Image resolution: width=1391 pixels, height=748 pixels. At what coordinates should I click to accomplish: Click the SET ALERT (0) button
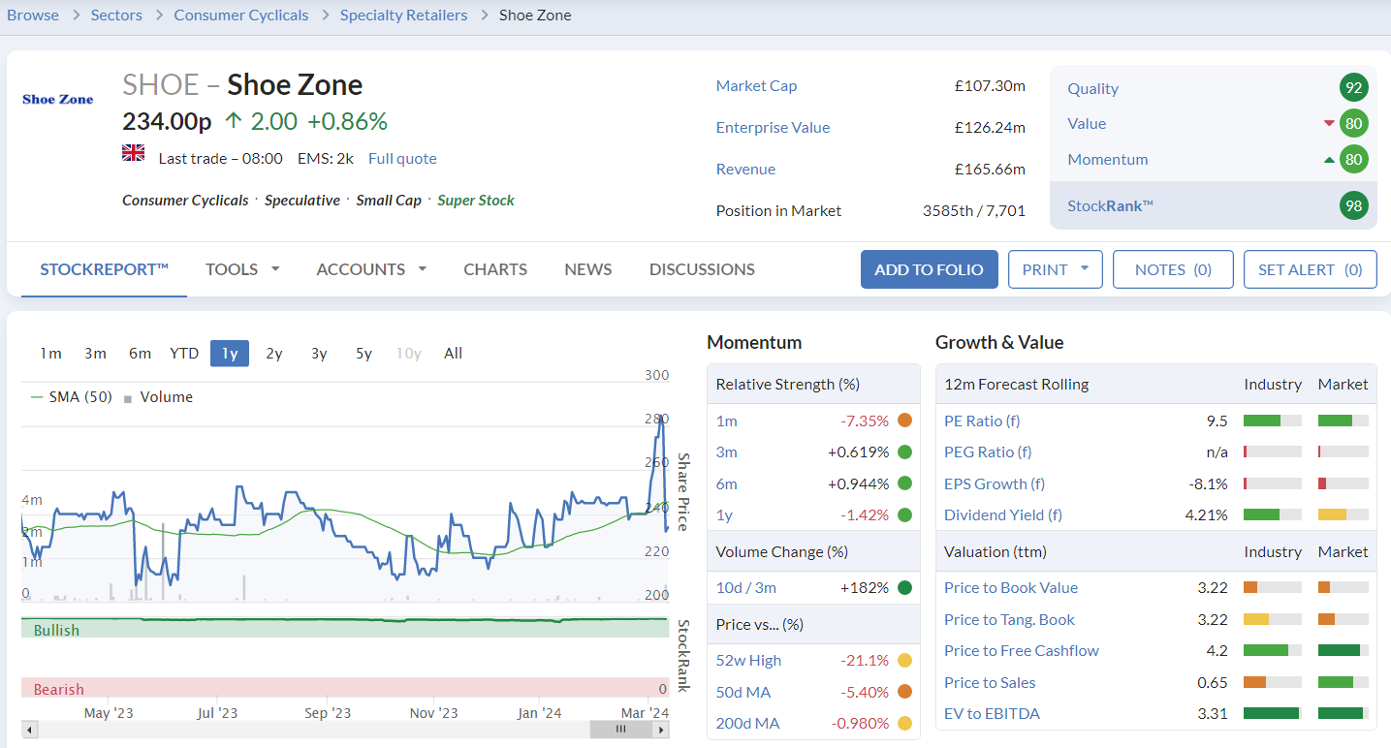(1310, 269)
